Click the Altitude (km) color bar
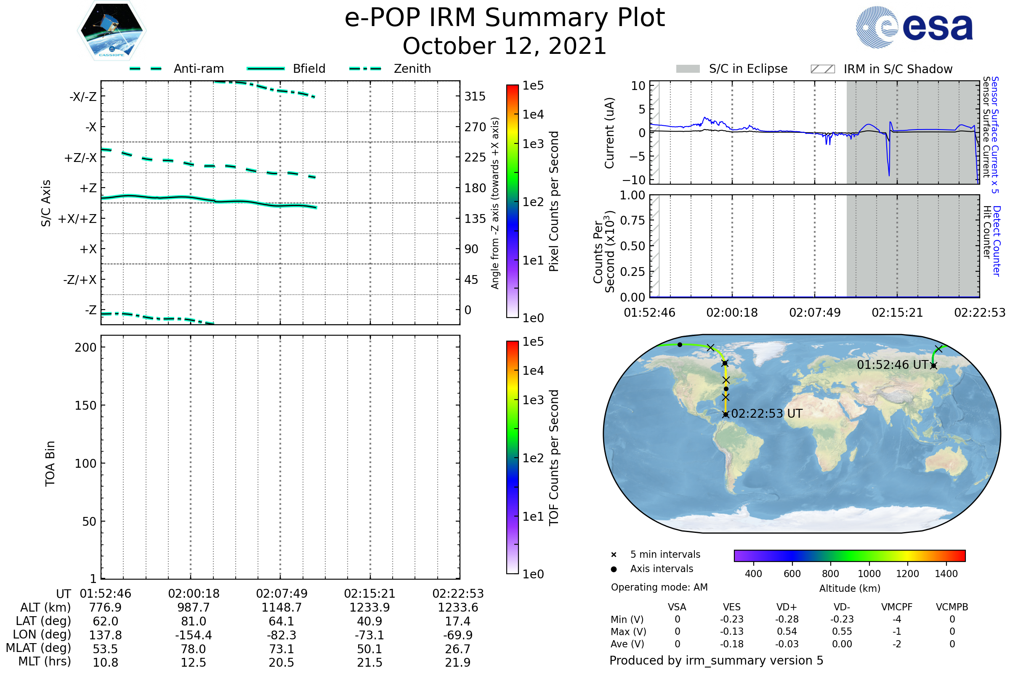 [850, 555]
